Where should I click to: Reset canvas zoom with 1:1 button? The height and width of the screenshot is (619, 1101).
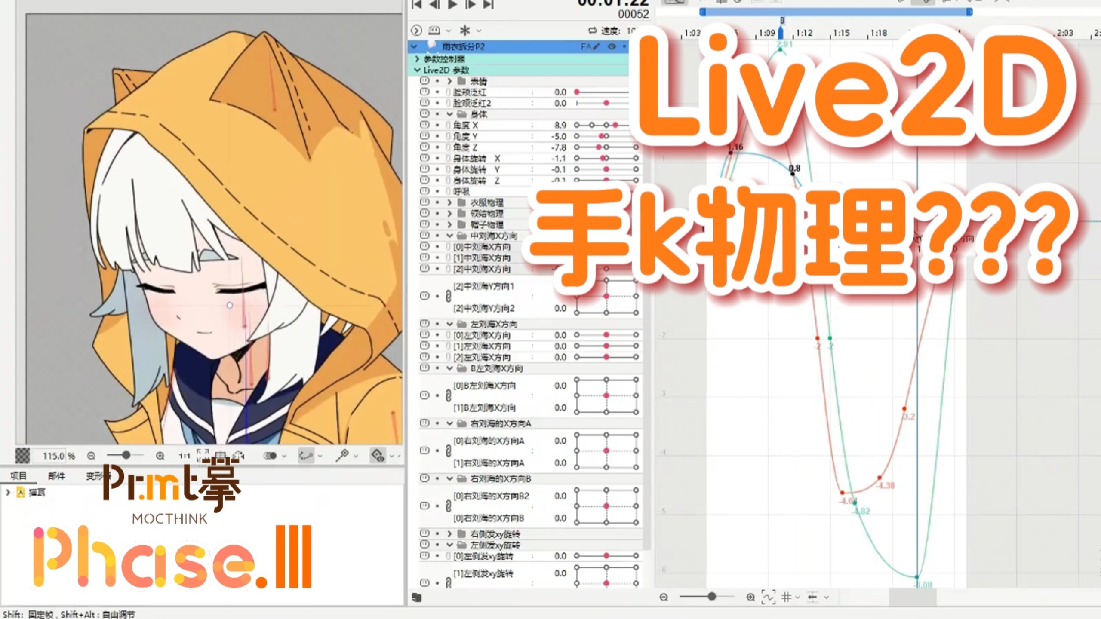pyautogui.click(x=185, y=456)
